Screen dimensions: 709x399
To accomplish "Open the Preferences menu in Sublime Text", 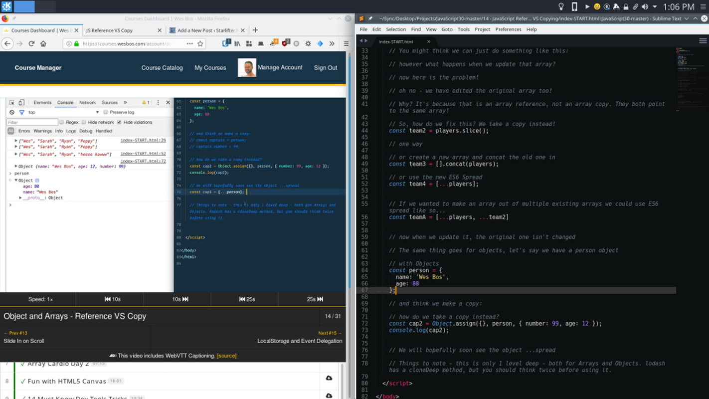I will 508,29.
